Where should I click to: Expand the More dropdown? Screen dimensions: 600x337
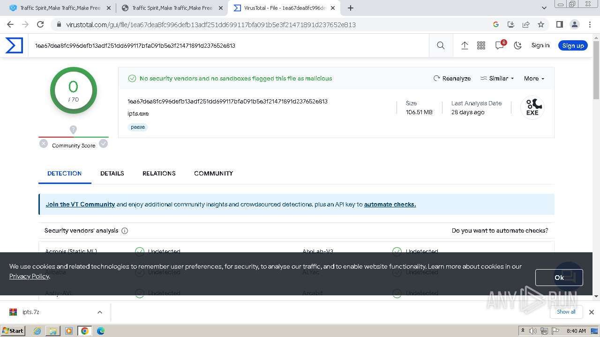tap(534, 78)
